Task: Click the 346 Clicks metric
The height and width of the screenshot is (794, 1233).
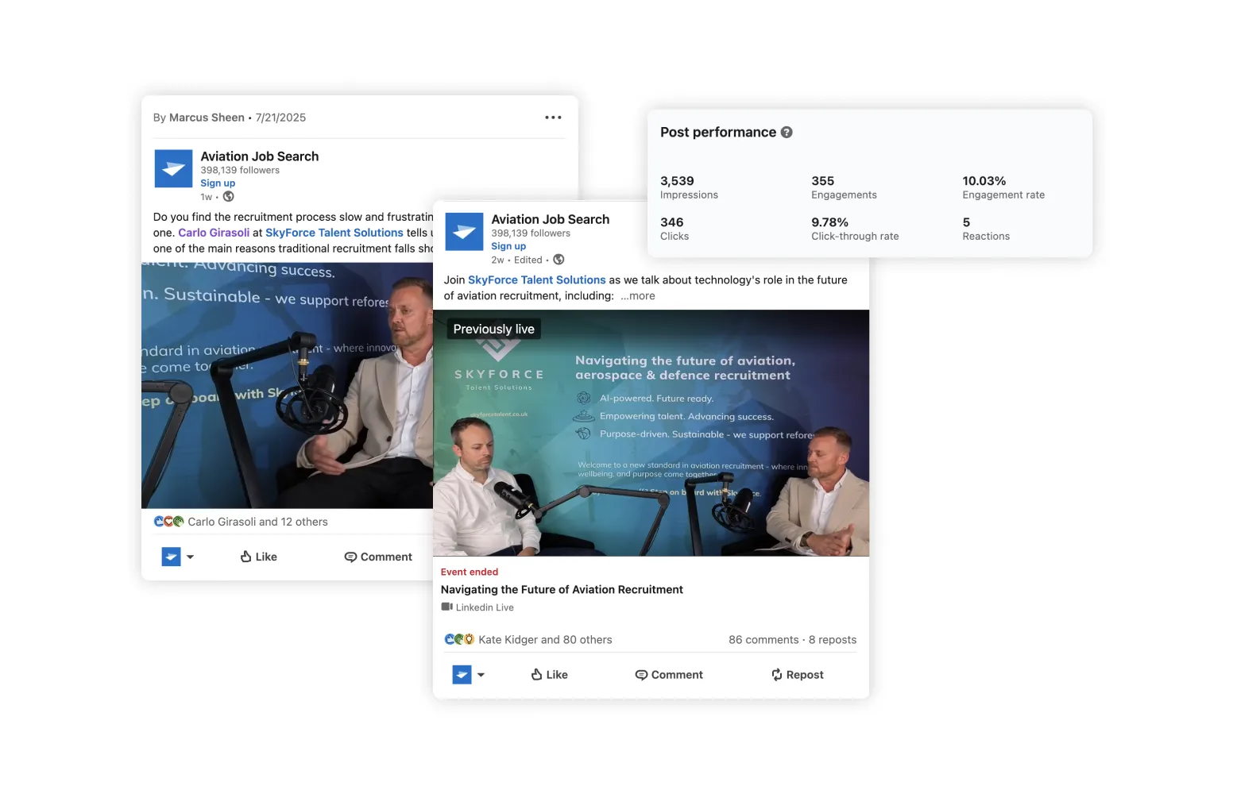Action: 674,229
